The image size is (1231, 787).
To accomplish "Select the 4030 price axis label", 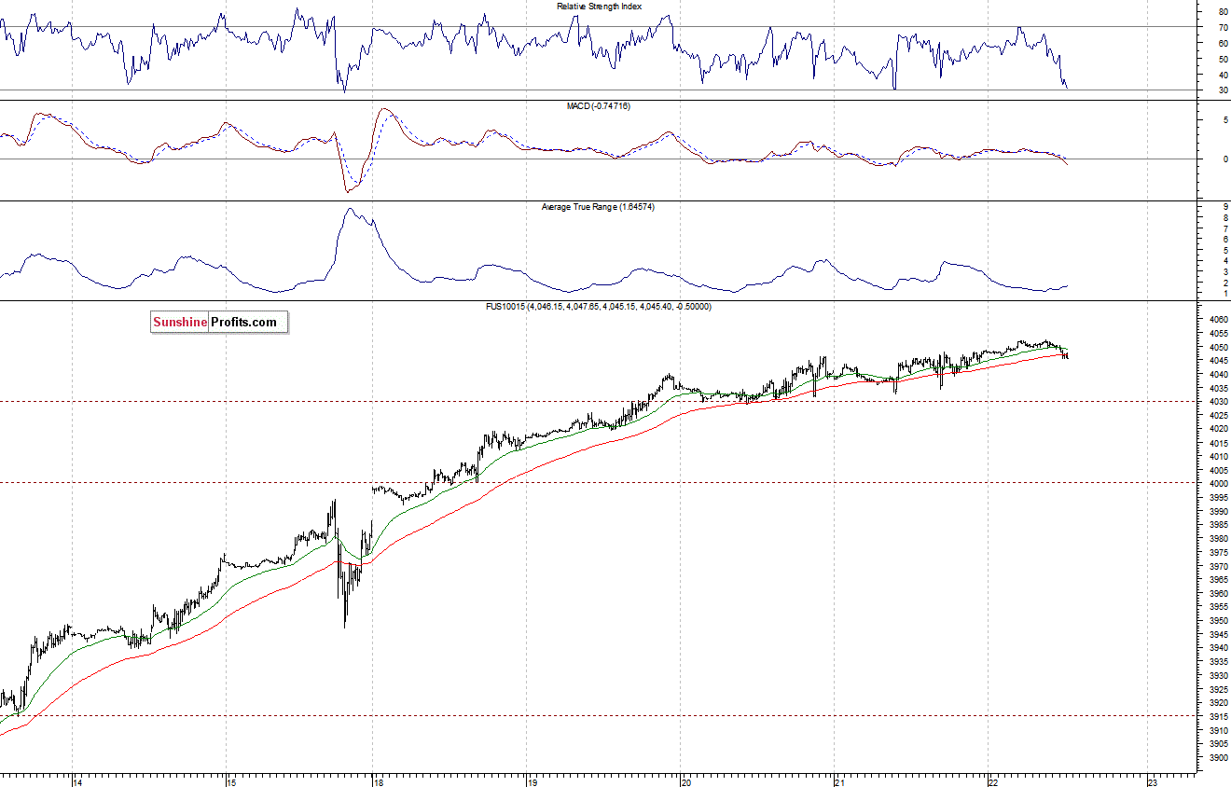I will click(1217, 402).
